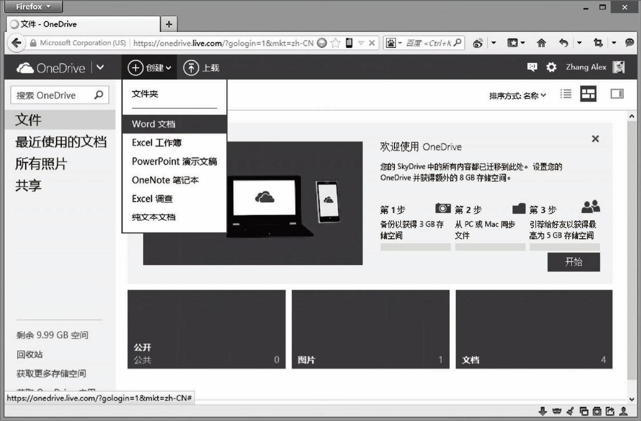Click the 第 3 步 storage progress bar
The height and width of the screenshot is (421, 641).
[565, 247]
